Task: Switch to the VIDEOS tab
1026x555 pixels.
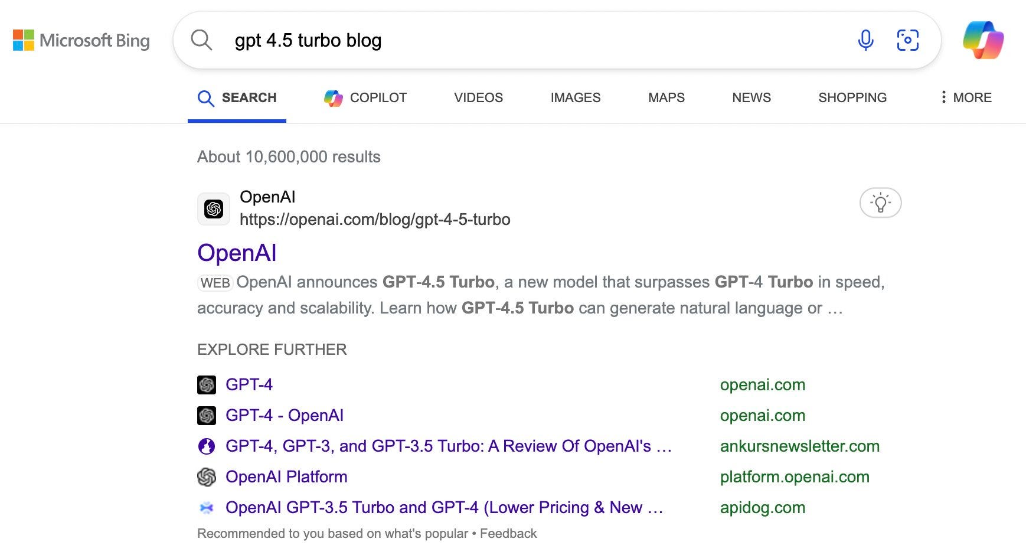Action: click(478, 97)
